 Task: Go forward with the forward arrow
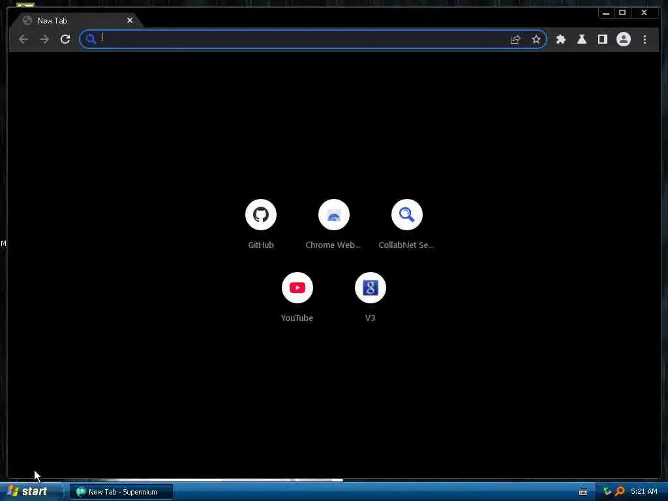coord(44,39)
